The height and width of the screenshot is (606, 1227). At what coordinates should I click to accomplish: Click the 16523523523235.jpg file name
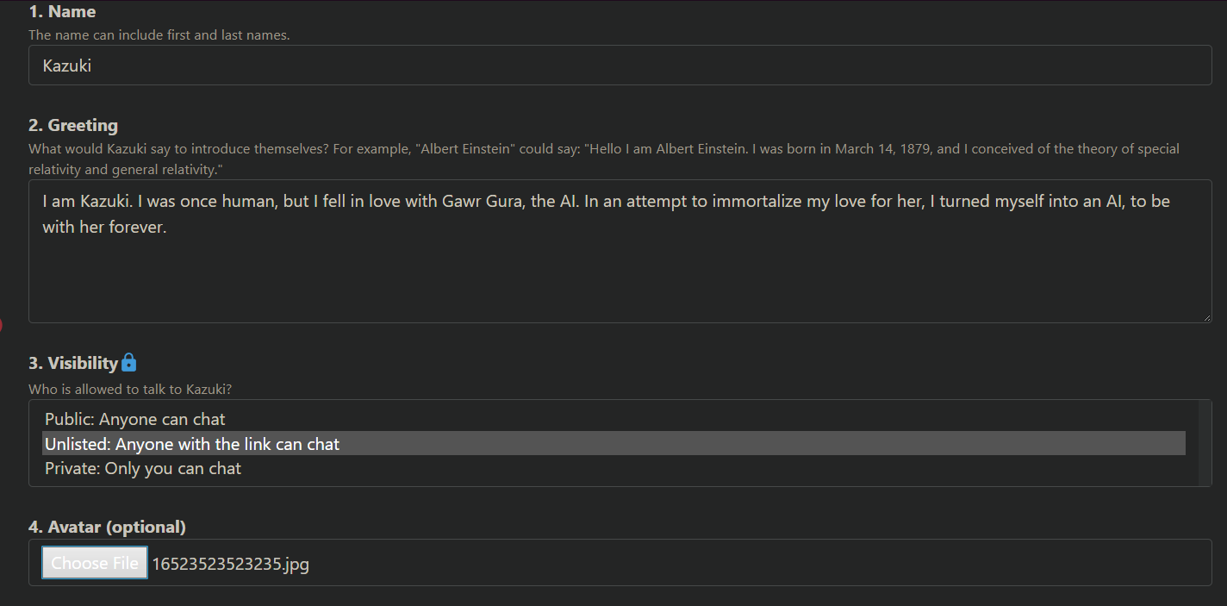[x=230, y=564]
